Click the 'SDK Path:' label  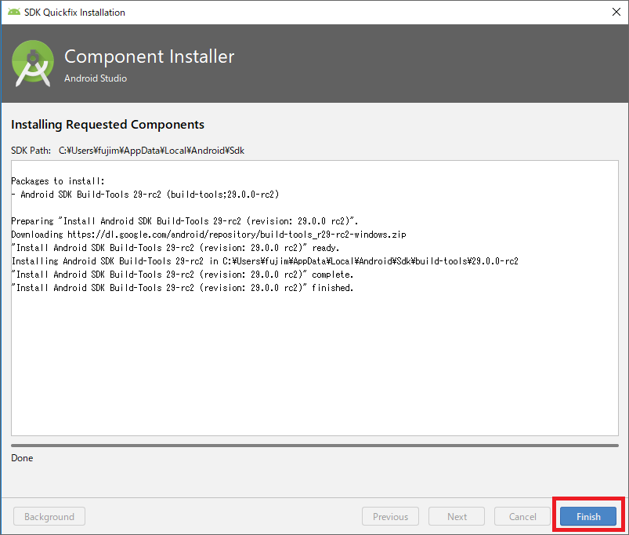[31, 151]
